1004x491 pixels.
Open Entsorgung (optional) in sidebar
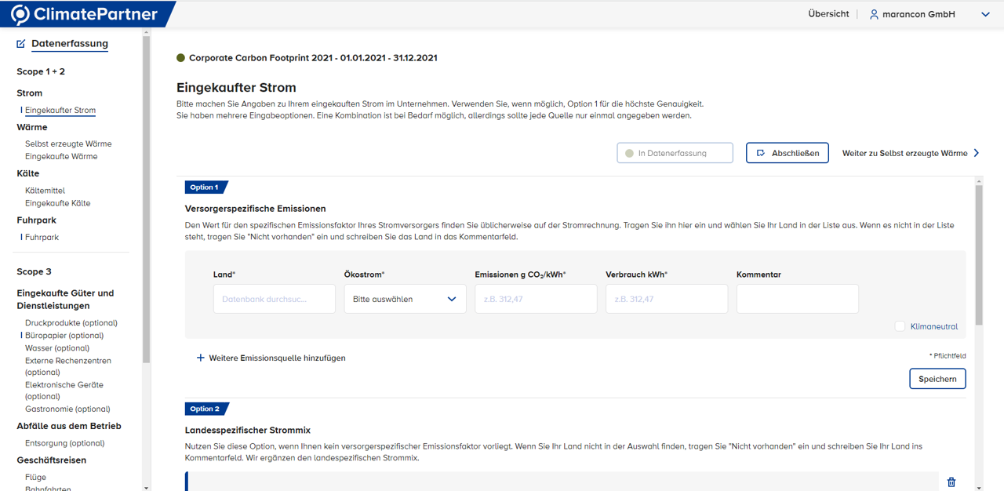coord(65,443)
